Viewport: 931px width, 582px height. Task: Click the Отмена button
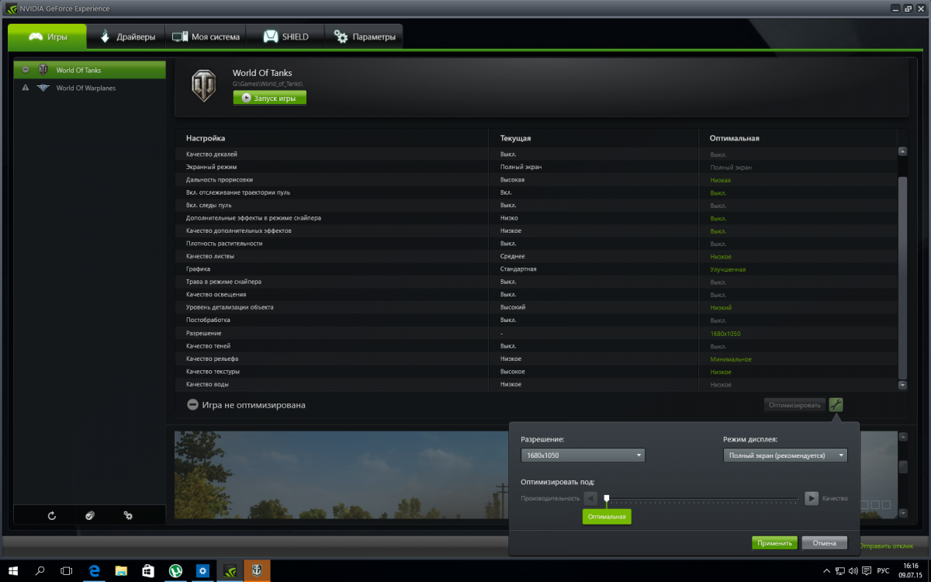tap(824, 543)
